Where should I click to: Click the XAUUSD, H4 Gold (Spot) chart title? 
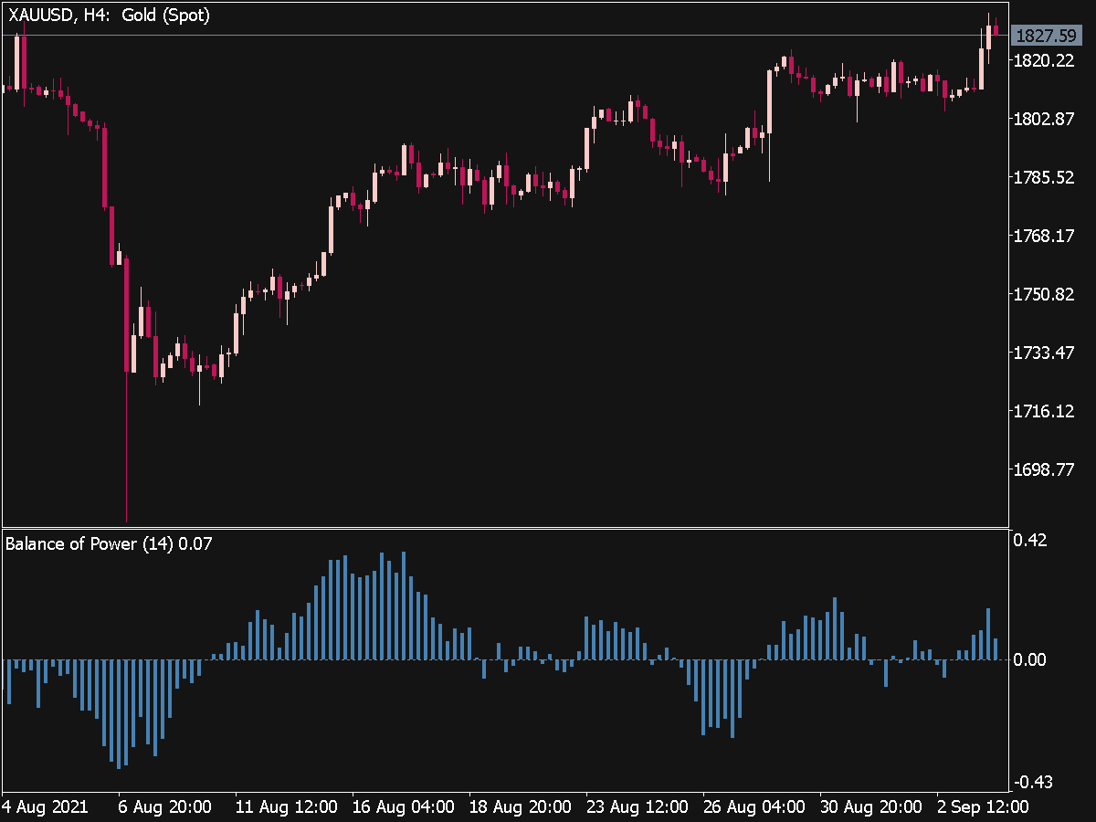coord(109,16)
